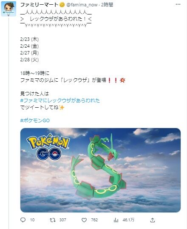The width and height of the screenshot is (187, 229).
Task: Like the tweet with the heart icon
Action: click(84, 220)
